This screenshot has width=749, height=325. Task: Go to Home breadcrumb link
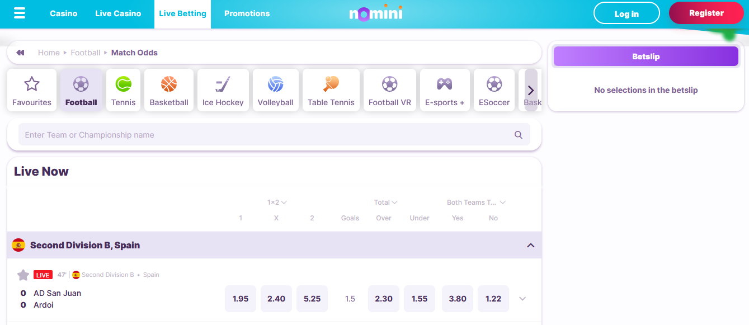(x=49, y=53)
